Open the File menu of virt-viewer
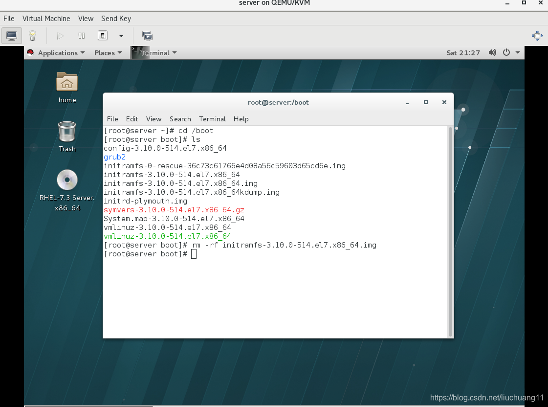 pos(9,19)
